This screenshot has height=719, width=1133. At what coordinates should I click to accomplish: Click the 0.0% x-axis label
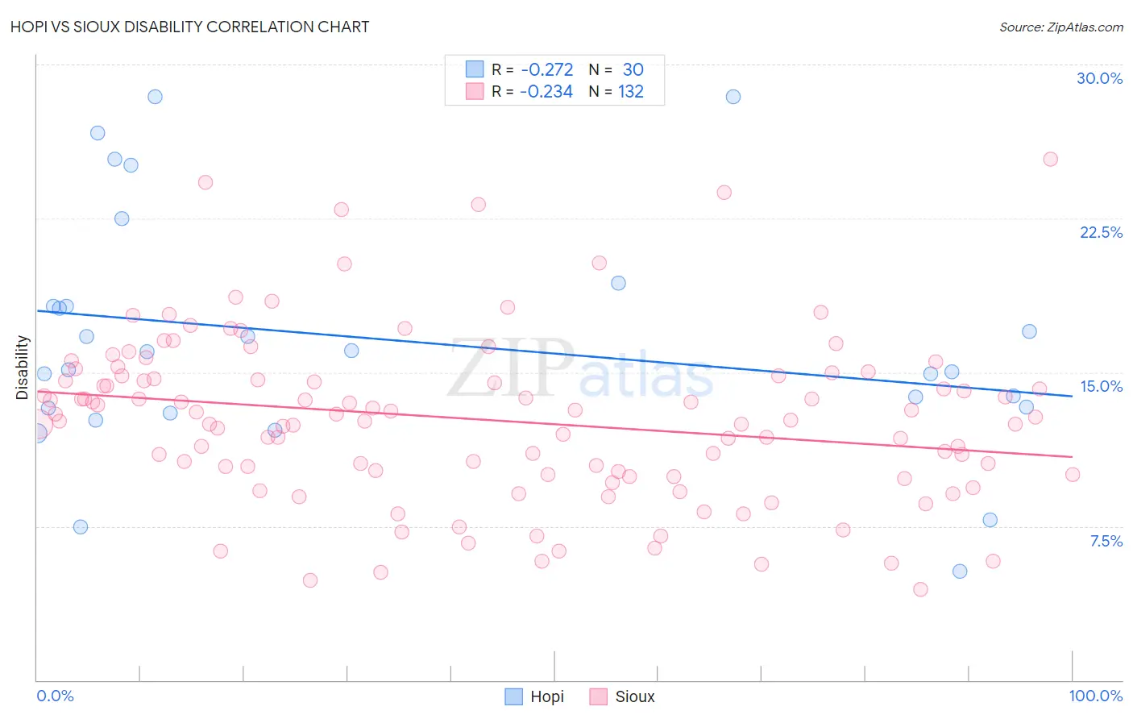tap(56, 696)
